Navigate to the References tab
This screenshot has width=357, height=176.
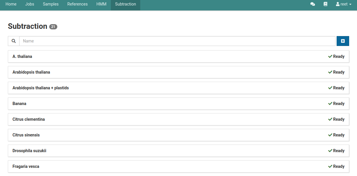[77, 4]
